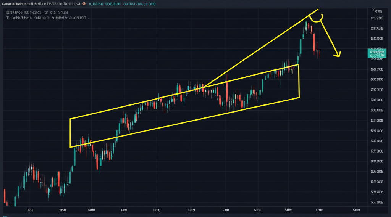The image size is (391, 217).
Task: Click the bottommost price axis label
Action: coord(376,203)
